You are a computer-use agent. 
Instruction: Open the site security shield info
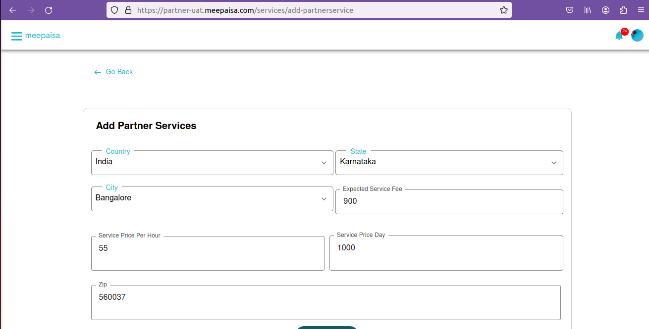click(x=114, y=10)
